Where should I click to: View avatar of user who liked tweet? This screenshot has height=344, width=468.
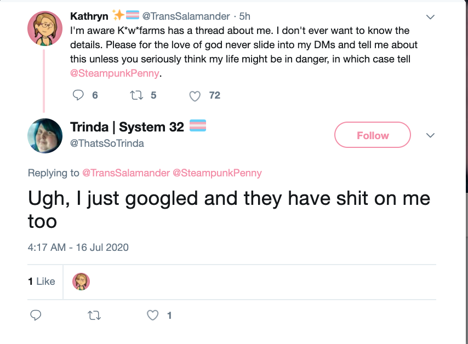point(81,282)
